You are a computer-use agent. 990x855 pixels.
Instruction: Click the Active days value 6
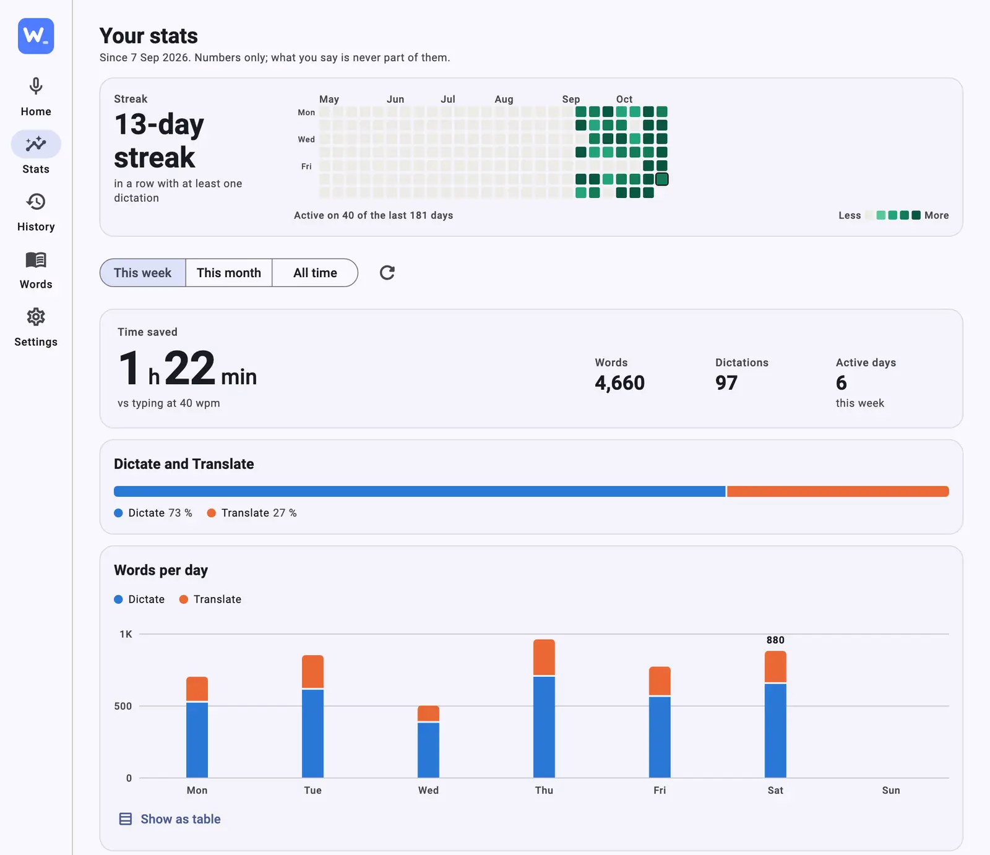point(841,383)
